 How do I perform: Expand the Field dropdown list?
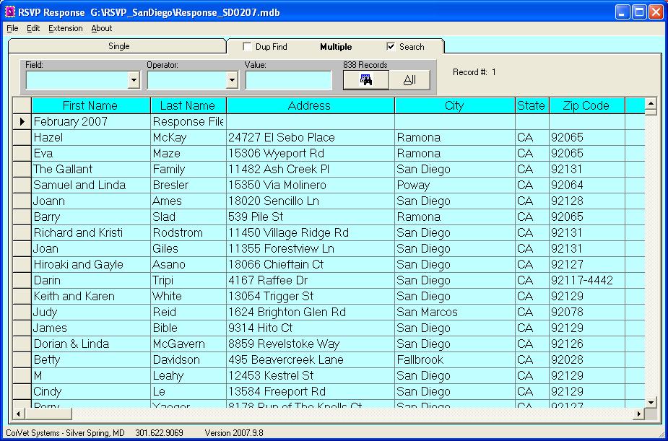point(134,81)
